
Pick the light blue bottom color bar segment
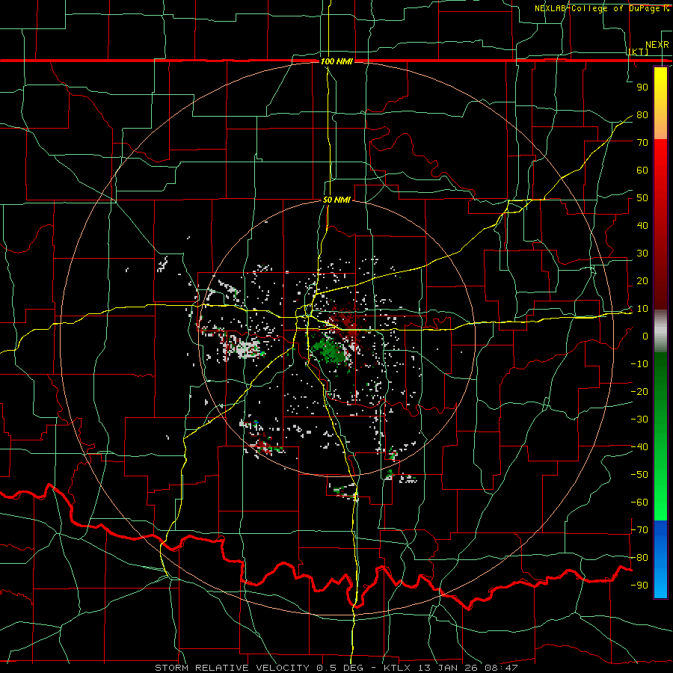tap(660, 584)
